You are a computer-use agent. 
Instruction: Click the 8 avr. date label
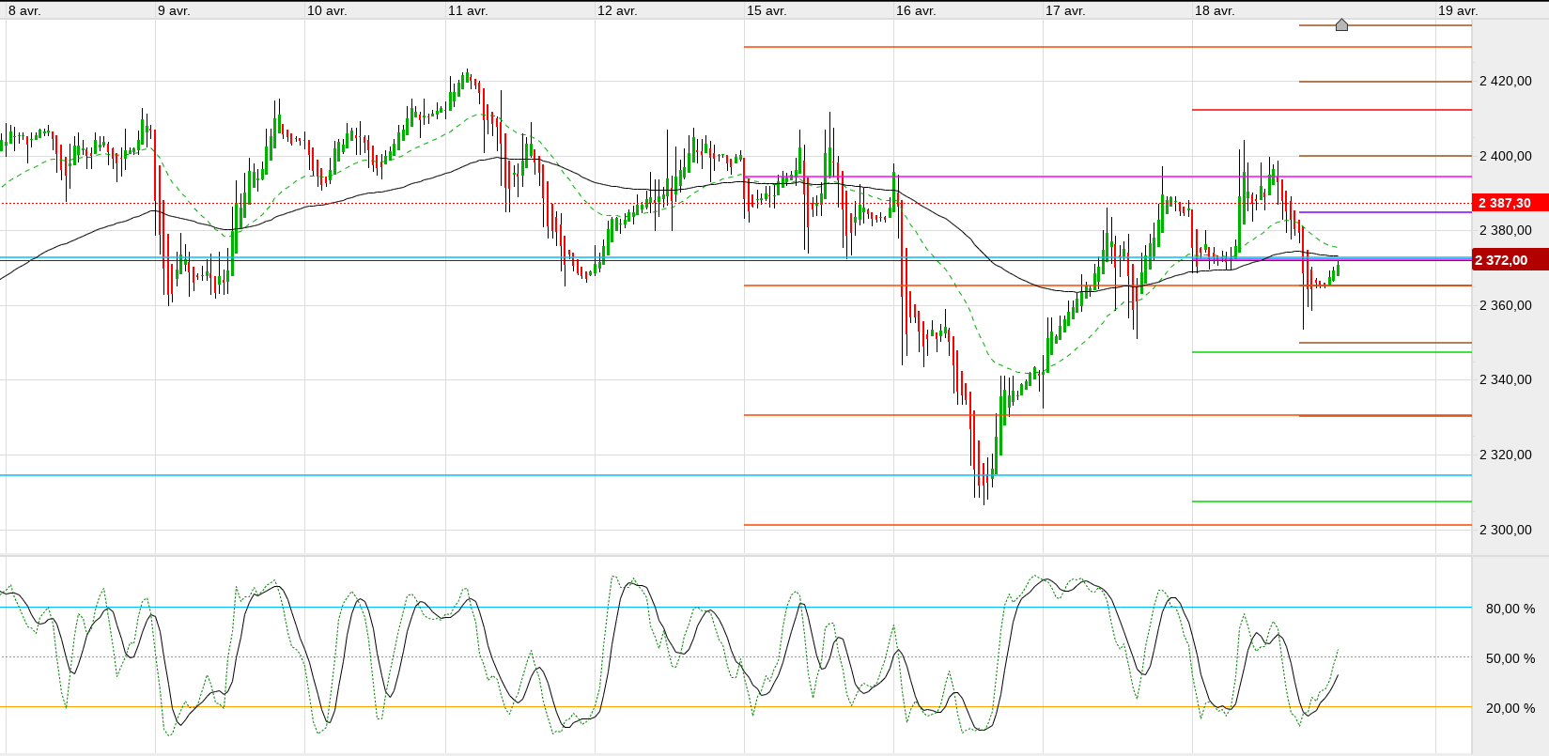tap(24, 10)
